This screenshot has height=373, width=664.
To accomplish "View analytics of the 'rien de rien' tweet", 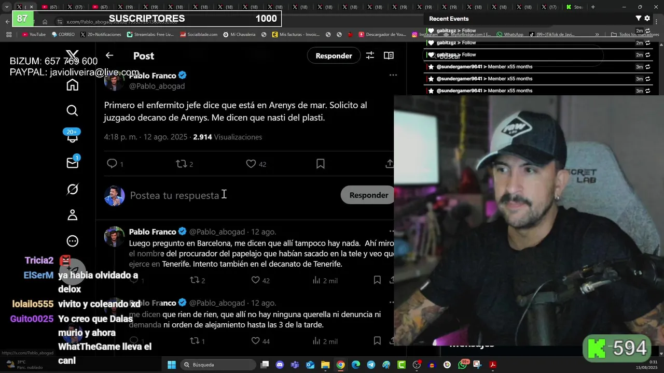I will click(x=325, y=341).
